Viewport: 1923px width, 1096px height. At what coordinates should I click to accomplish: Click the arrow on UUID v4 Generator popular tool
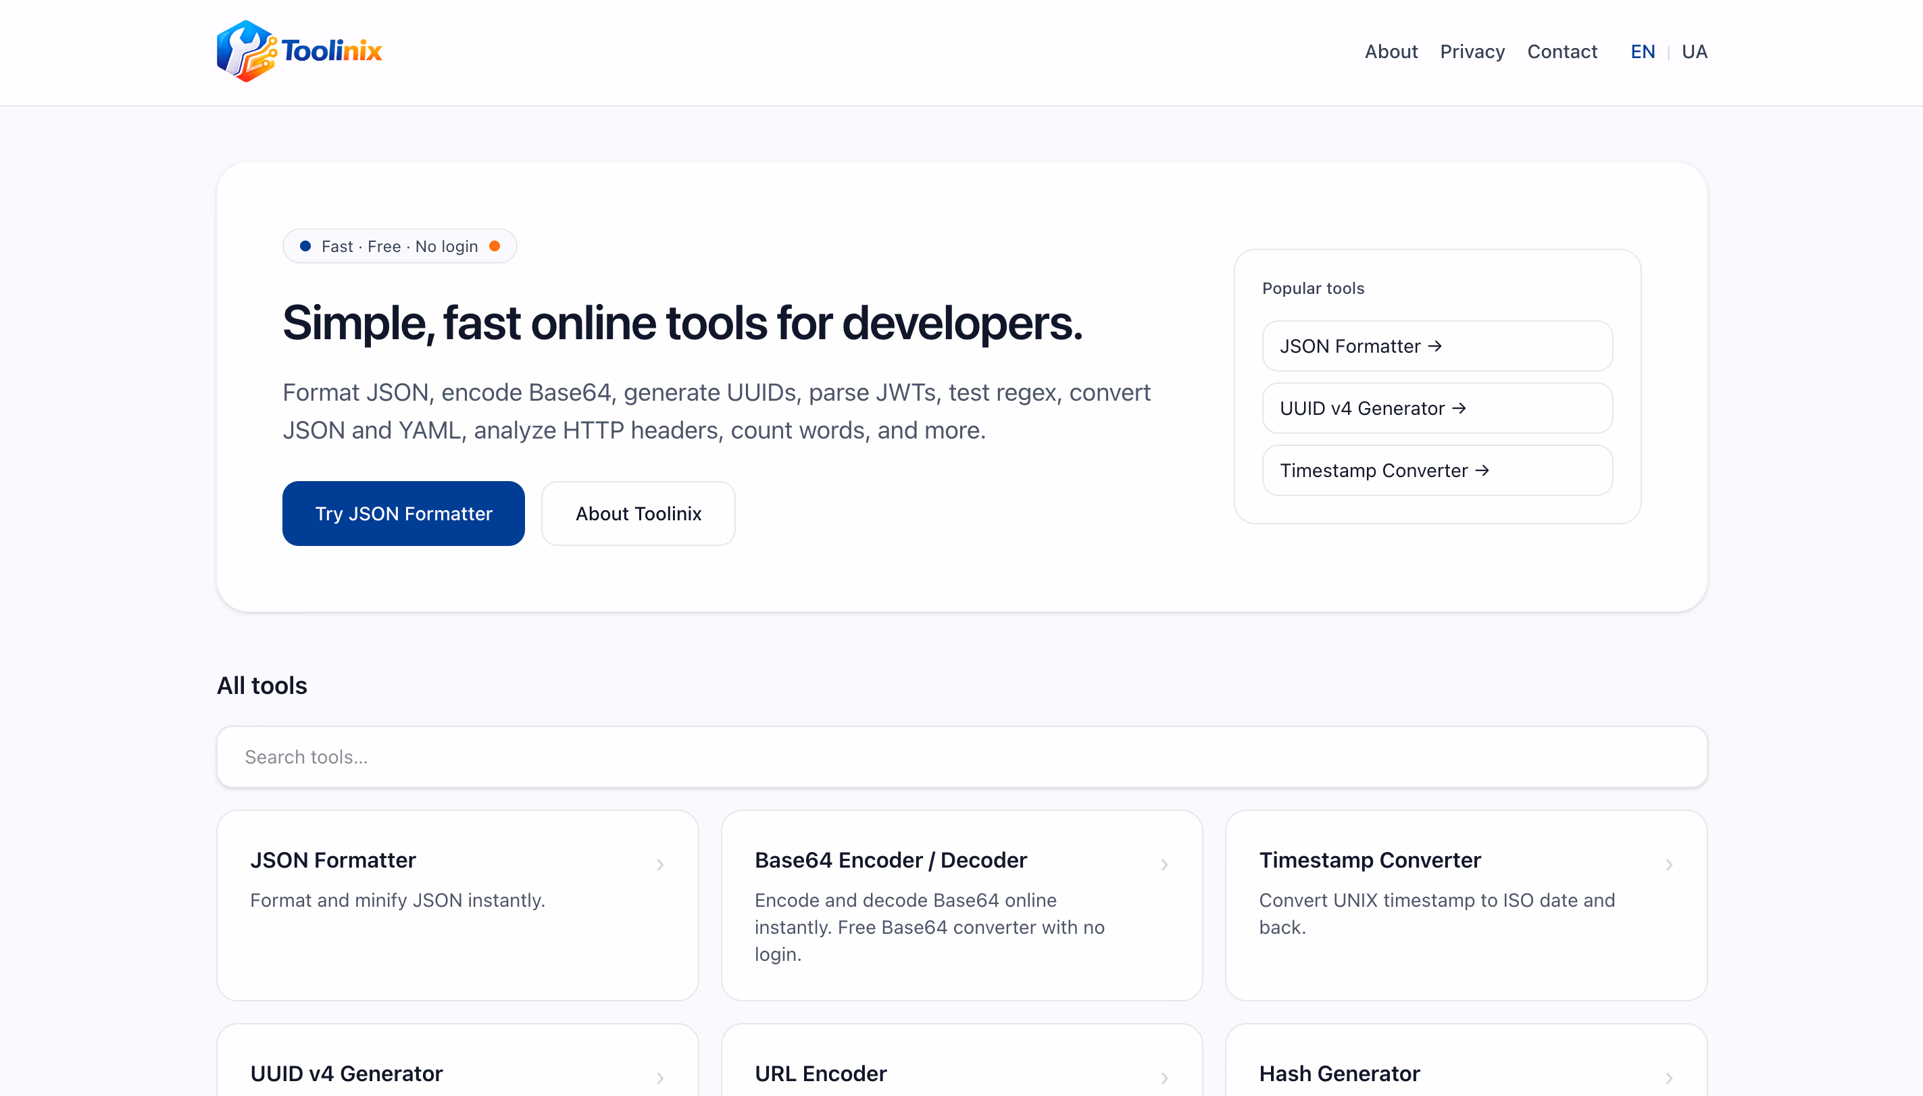tap(1459, 408)
